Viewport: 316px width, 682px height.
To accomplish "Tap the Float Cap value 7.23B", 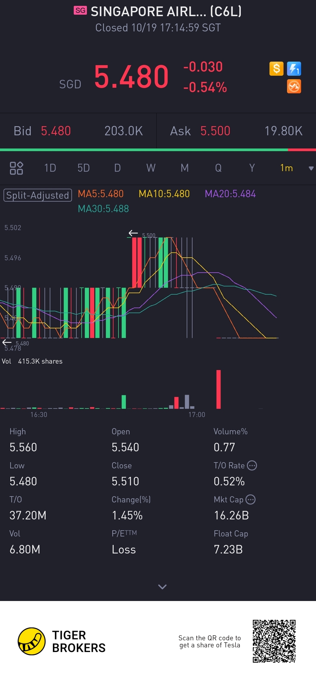I will pyautogui.click(x=228, y=549).
